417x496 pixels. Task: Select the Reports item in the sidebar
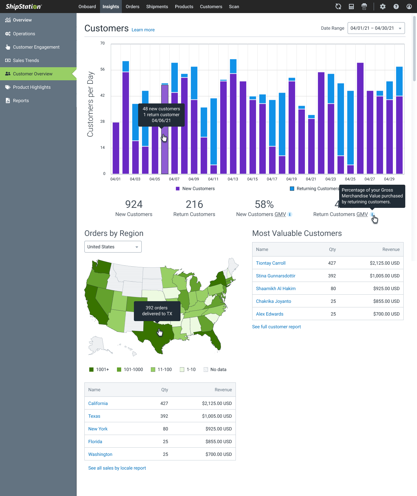21,101
